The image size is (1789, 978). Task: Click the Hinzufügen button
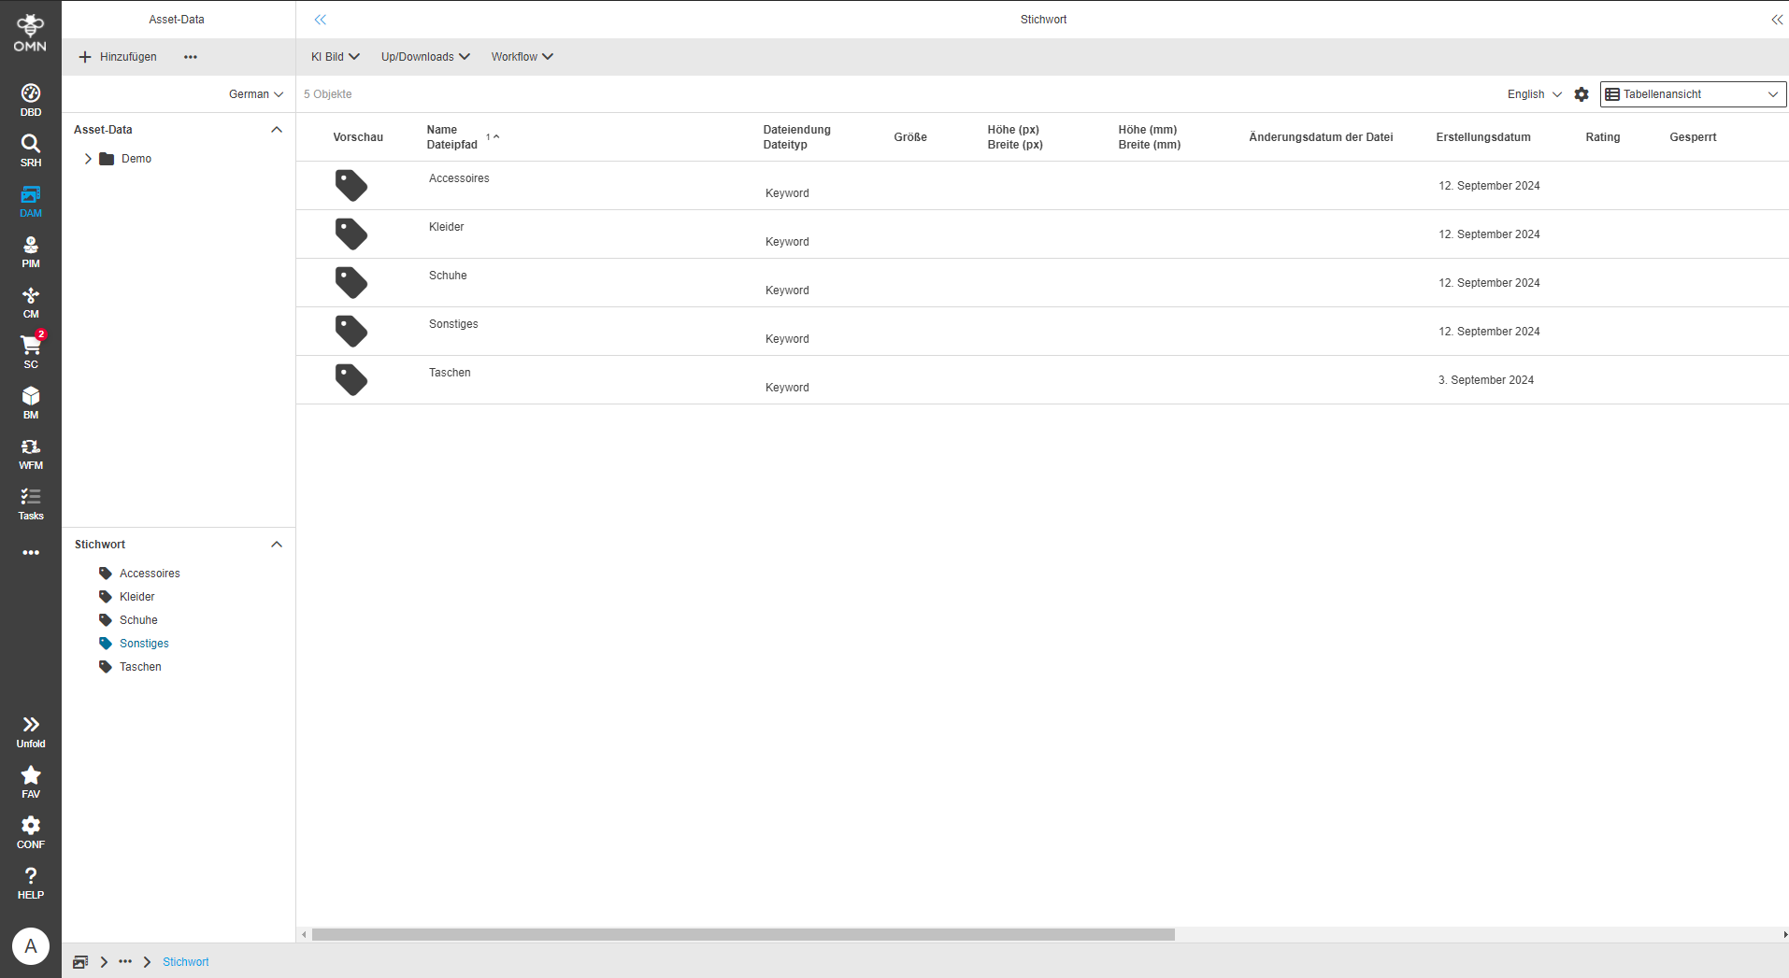click(118, 57)
